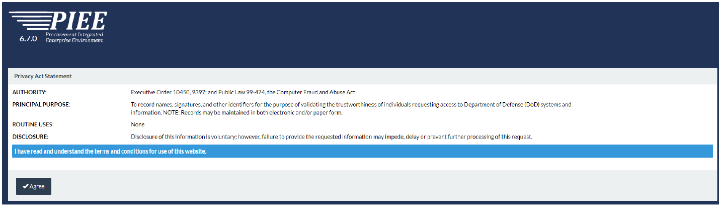Click the Privacy Act Statement header
Image resolution: width=720 pixels, height=207 pixels.
pyautogui.click(x=43, y=76)
